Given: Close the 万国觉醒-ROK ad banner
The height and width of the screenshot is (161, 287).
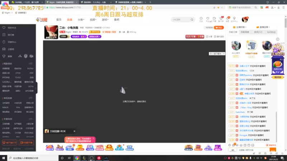Looking at the screenshot, I should pos(74,131).
